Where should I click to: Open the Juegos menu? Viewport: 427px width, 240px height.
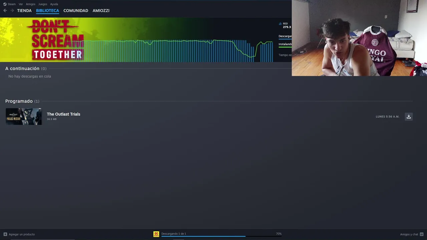click(x=43, y=4)
